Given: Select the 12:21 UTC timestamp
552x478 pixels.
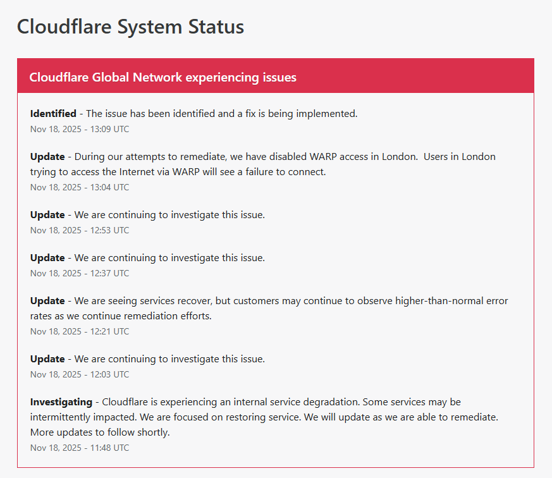Looking at the screenshot, I should [80, 331].
